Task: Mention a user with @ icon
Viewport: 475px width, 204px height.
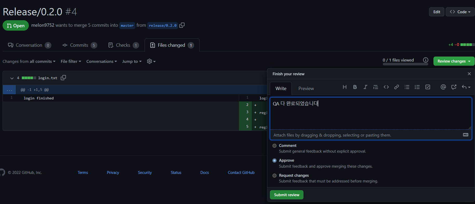Action: pyautogui.click(x=443, y=87)
